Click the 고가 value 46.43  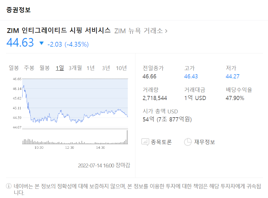pos(191,76)
